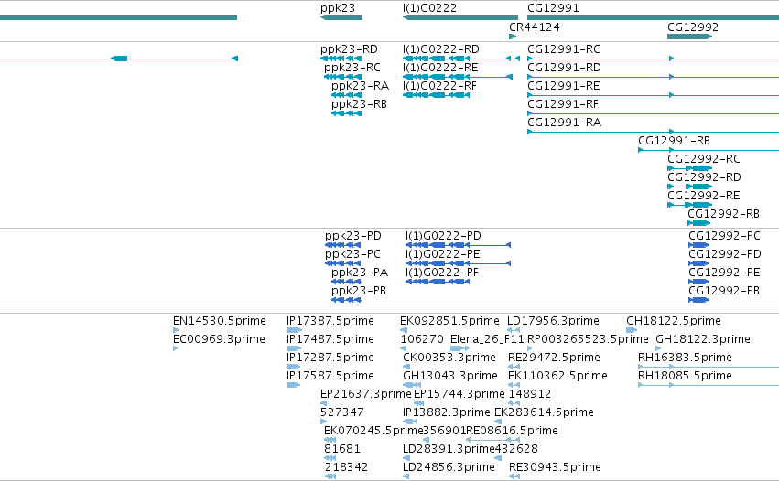Image resolution: width=779 pixels, height=481 pixels.
Task: Click EST GH13043.3prime
Action: pos(411,385)
